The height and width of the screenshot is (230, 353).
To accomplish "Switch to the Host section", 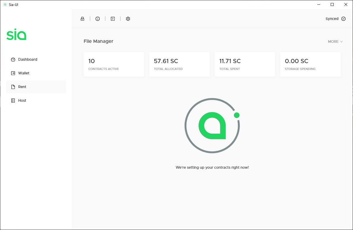I will (36, 101).
